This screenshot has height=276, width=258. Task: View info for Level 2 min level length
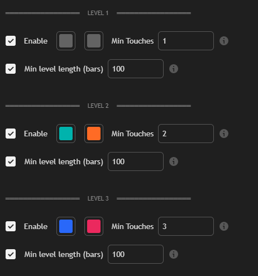tap(174, 161)
